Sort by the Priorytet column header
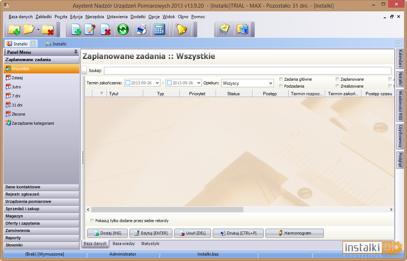 pos(197,93)
